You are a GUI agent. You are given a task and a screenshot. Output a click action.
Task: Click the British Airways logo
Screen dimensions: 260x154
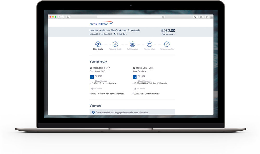pyautogui.click(x=101, y=23)
